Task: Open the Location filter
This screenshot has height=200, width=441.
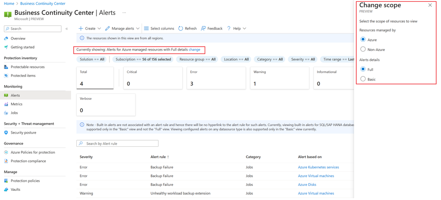Action: click(x=236, y=59)
